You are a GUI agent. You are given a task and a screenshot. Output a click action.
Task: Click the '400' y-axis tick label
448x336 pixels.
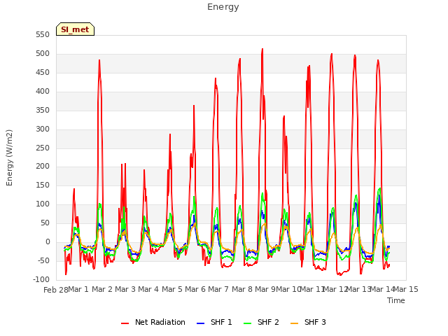coord(43,92)
